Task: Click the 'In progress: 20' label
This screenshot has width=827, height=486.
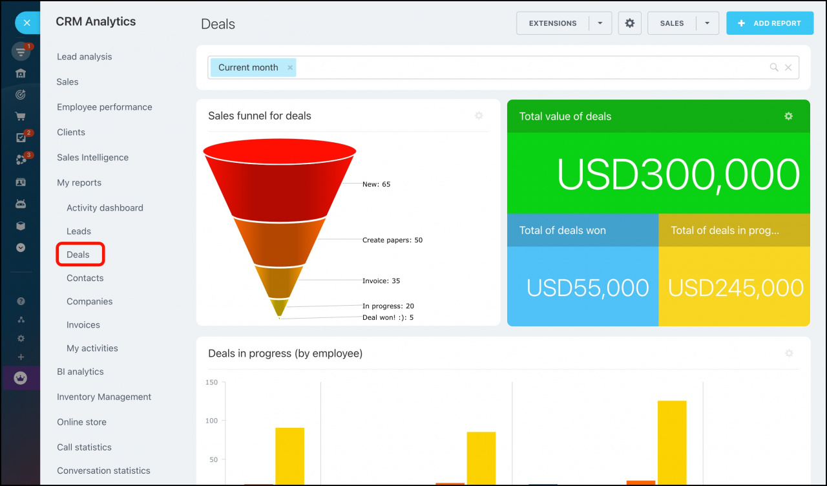Action: 388,306
